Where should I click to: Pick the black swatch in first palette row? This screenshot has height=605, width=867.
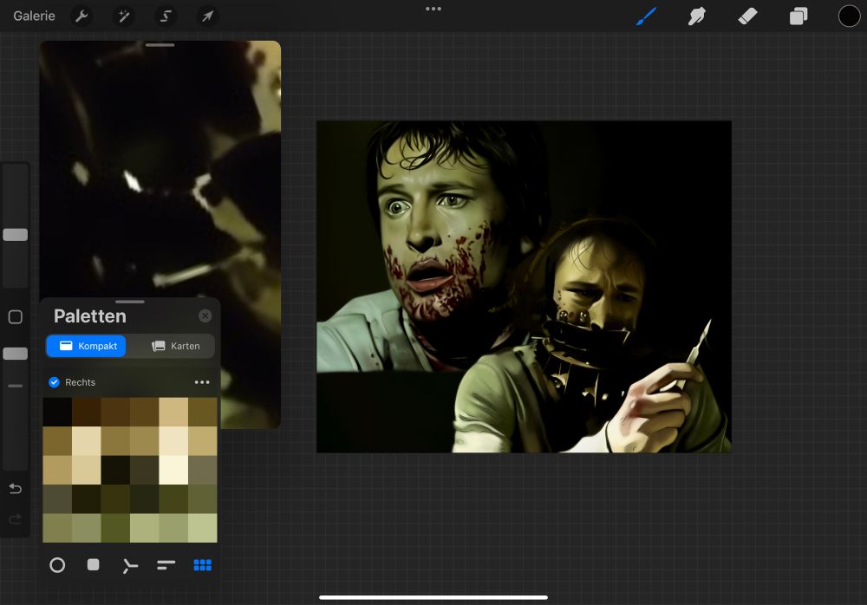tap(57, 412)
